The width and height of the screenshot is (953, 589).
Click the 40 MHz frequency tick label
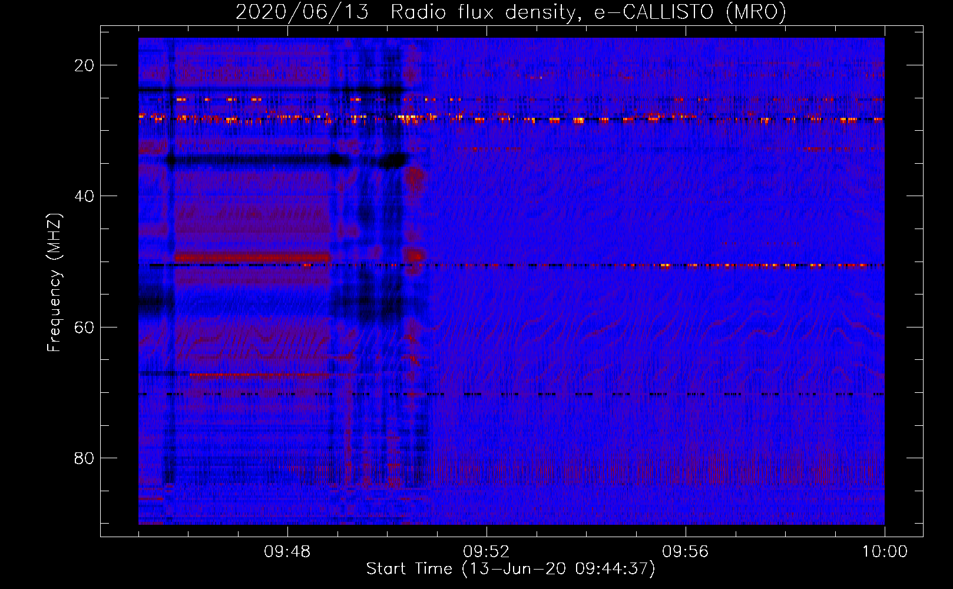point(84,196)
